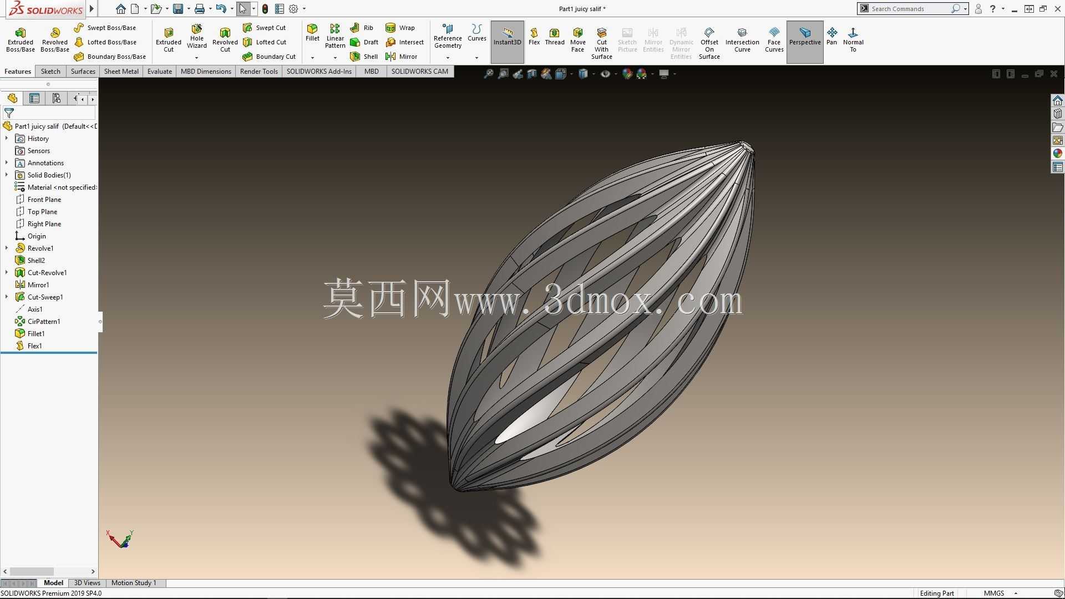Select the Fillet tool

coord(312,33)
